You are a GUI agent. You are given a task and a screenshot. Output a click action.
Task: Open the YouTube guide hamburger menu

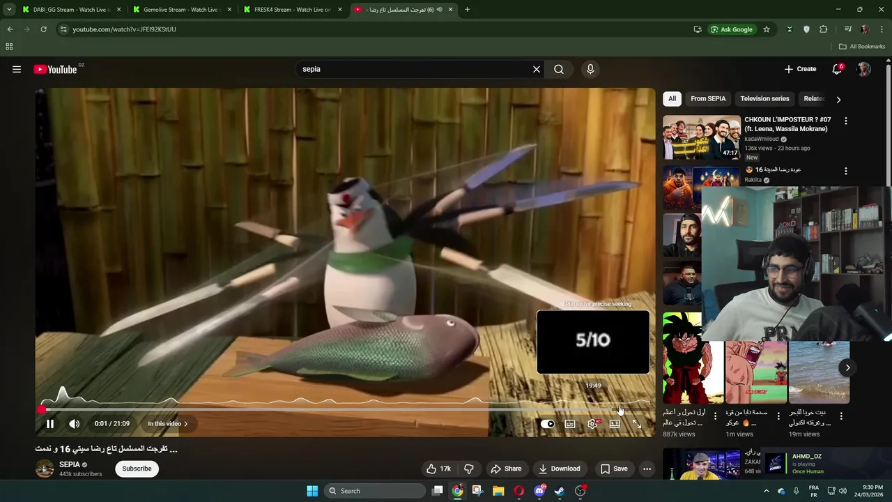pyautogui.click(x=17, y=69)
